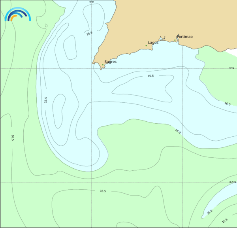Click the 37°N latitude label
Image resolution: width=237 pixels, height=228 pixels.
[x=232, y=68]
